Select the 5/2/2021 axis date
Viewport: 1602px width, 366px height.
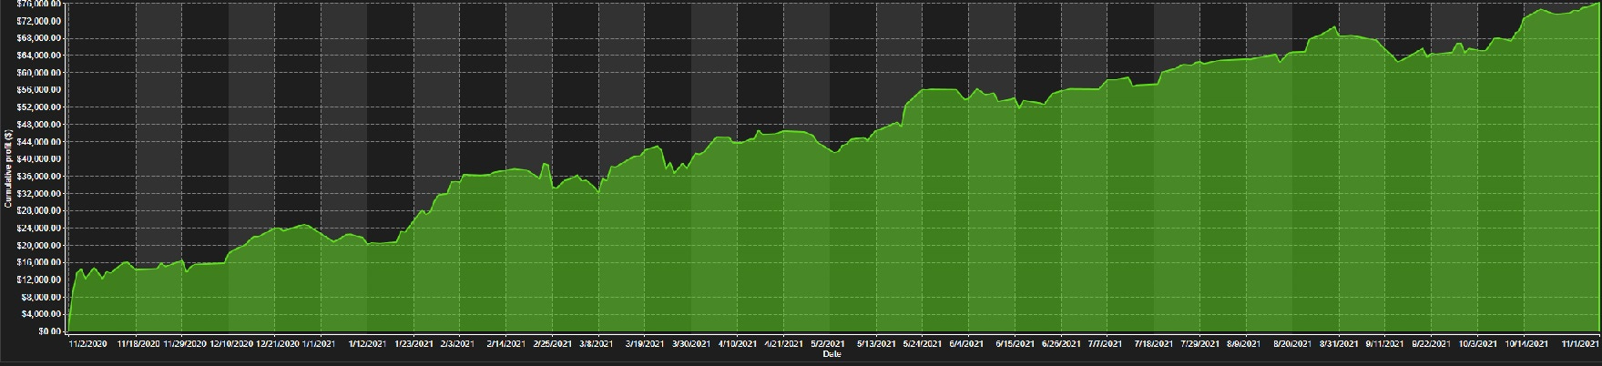click(828, 345)
